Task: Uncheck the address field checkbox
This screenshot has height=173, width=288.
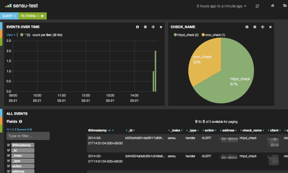Action: click(8, 171)
